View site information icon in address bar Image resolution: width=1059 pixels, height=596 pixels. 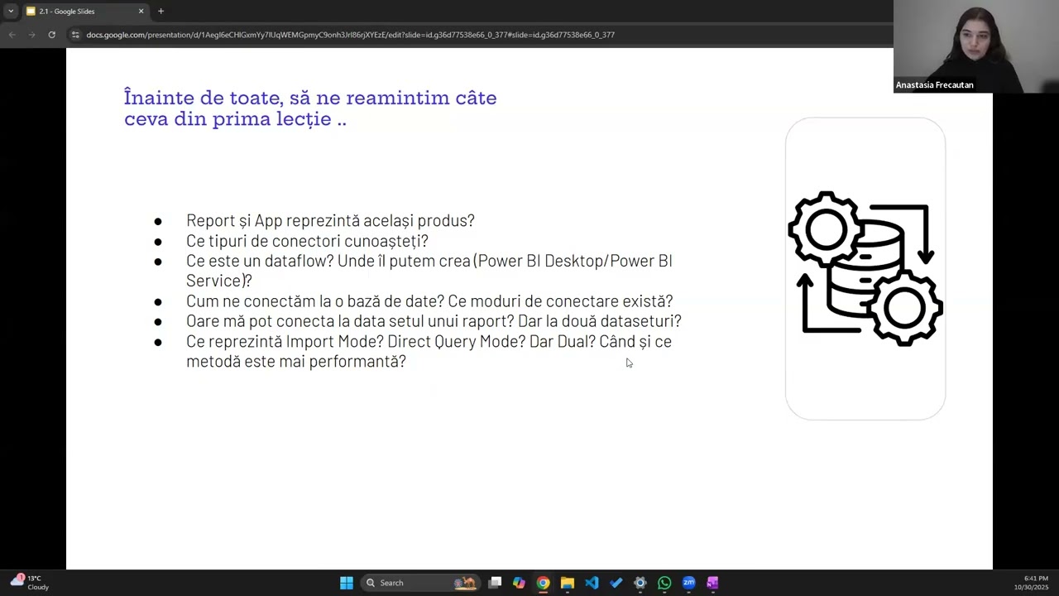point(75,35)
